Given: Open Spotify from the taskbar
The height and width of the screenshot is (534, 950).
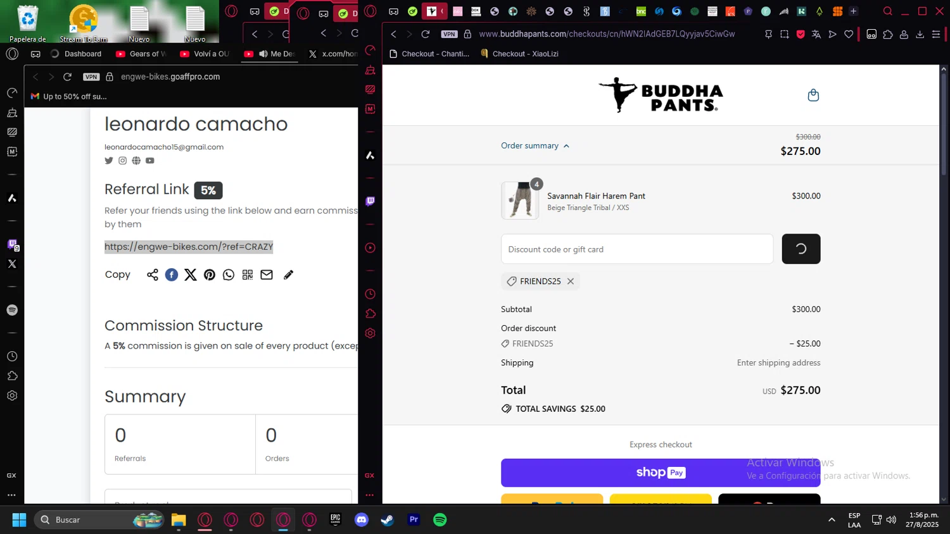Looking at the screenshot, I should pos(440,520).
